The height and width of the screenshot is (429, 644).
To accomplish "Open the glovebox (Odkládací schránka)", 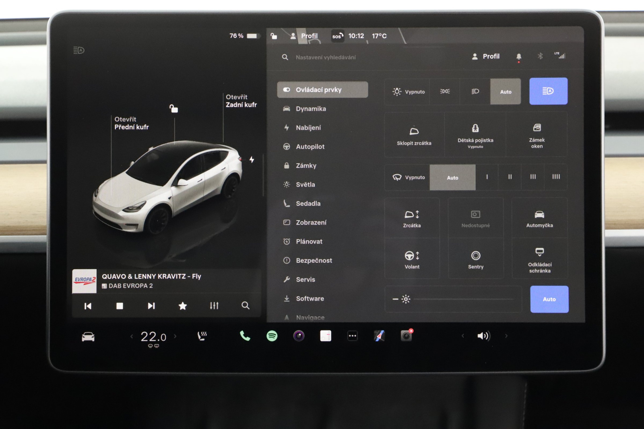I will 539,259.
